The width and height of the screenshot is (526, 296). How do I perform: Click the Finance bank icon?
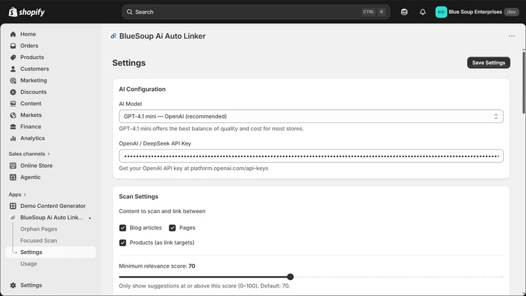(x=13, y=127)
